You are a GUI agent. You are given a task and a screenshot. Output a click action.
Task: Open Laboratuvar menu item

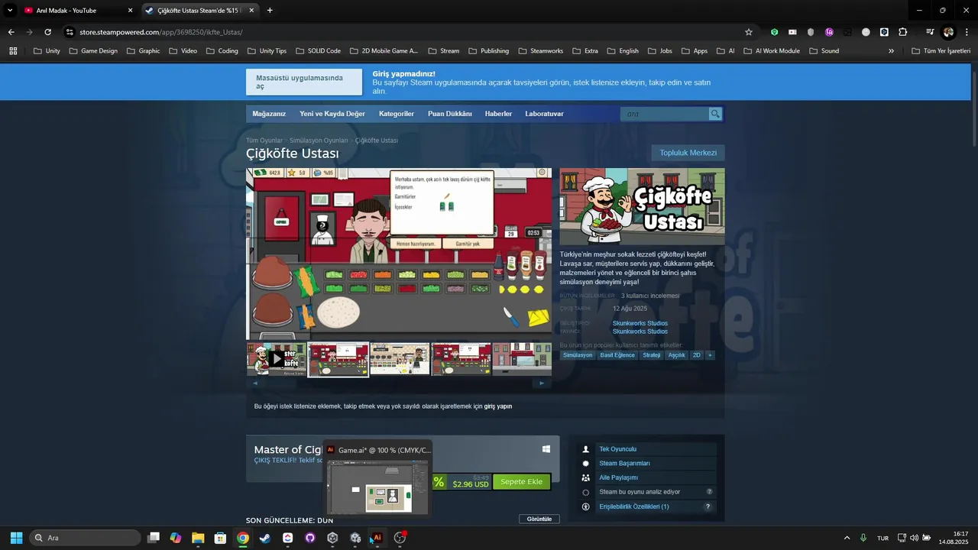544,114
